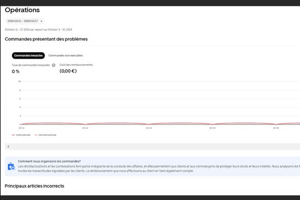300x200 pixels.
Task: Toggle the Dernière période series label
Action: tap(47, 135)
